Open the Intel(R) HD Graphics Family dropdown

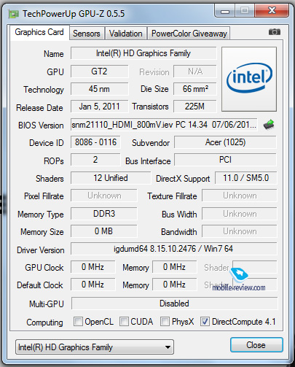coord(95,347)
